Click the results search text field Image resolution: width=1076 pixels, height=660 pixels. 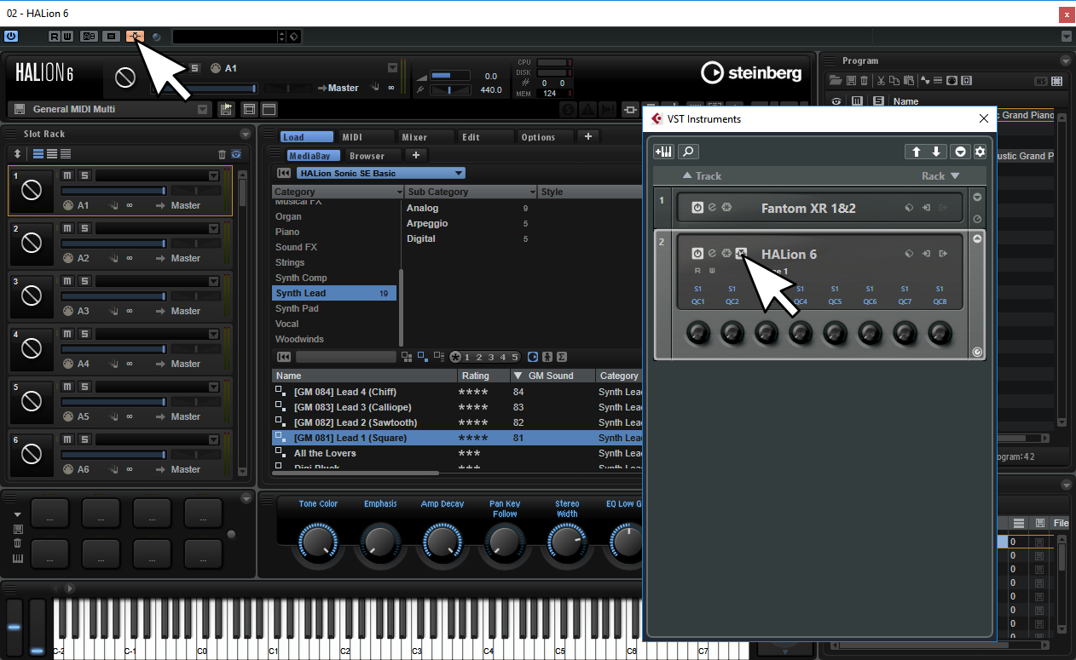pos(346,357)
